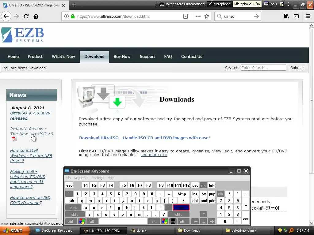The image size is (314, 235).
Task: Toggle the left ctrl key
Action: [x=71, y=222]
